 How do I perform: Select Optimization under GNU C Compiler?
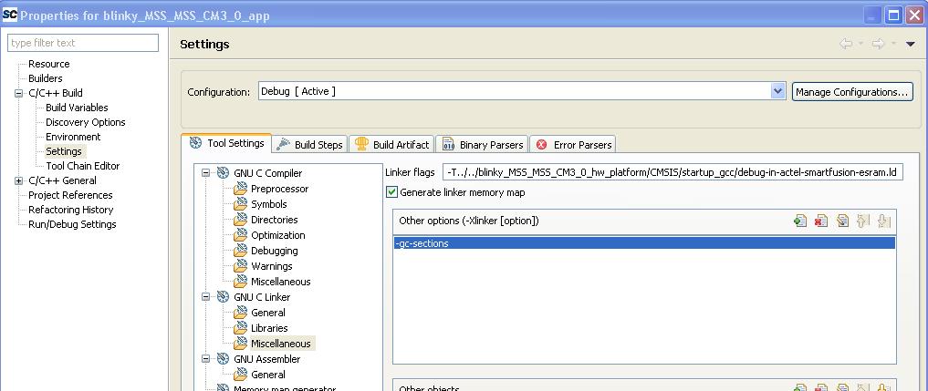pyautogui.click(x=277, y=235)
